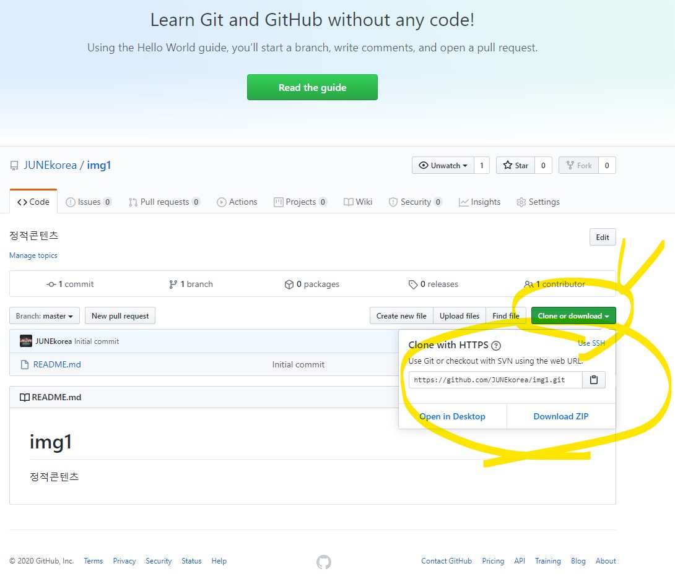Open the repository Settings tab
675x587 pixels.
[x=538, y=202]
